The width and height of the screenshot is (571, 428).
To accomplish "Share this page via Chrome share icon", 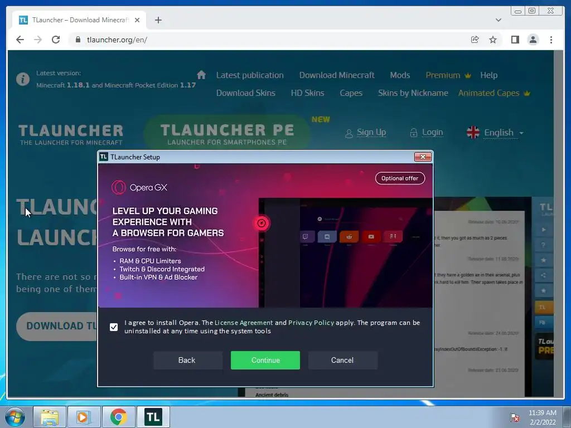I will point(475,40).
